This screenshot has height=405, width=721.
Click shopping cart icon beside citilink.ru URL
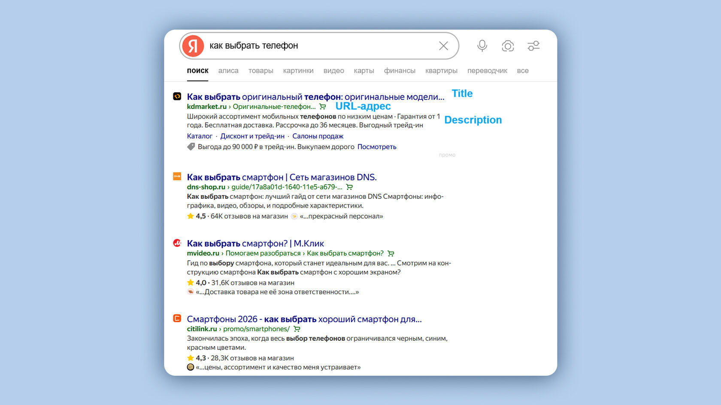(x=297, y=329)
